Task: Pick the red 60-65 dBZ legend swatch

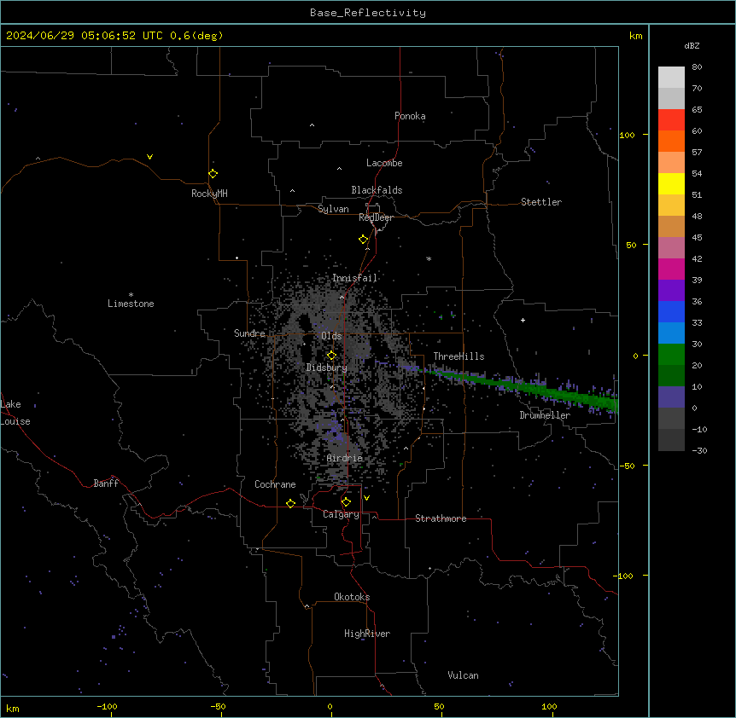Action: point(671,120)
